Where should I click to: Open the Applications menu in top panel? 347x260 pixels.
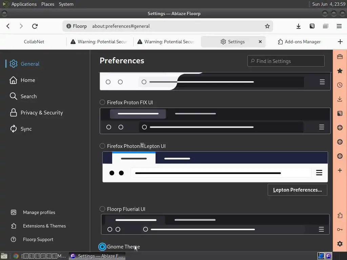[24, 4]
